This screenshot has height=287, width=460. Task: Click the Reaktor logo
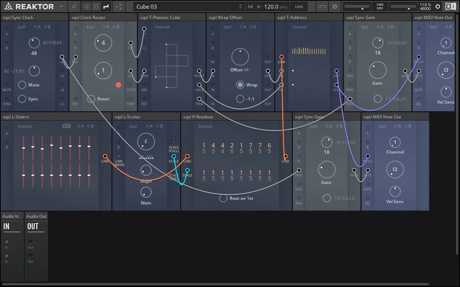pyautogui.click(x=29, y=6)
